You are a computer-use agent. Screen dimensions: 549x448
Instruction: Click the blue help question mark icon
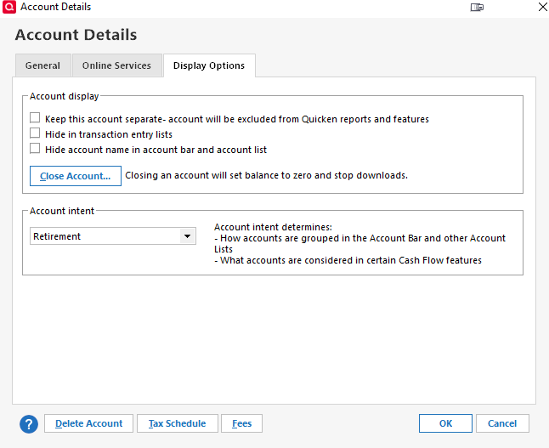(29, 423)
